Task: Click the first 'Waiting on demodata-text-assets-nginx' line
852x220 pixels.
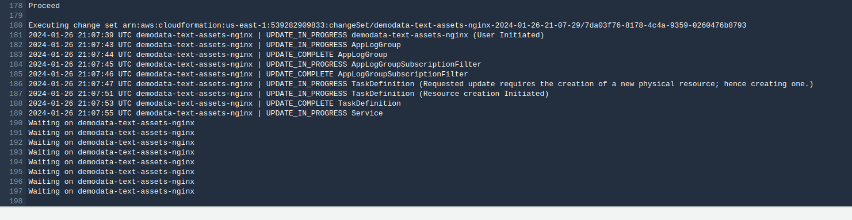Action: point(111,123)
